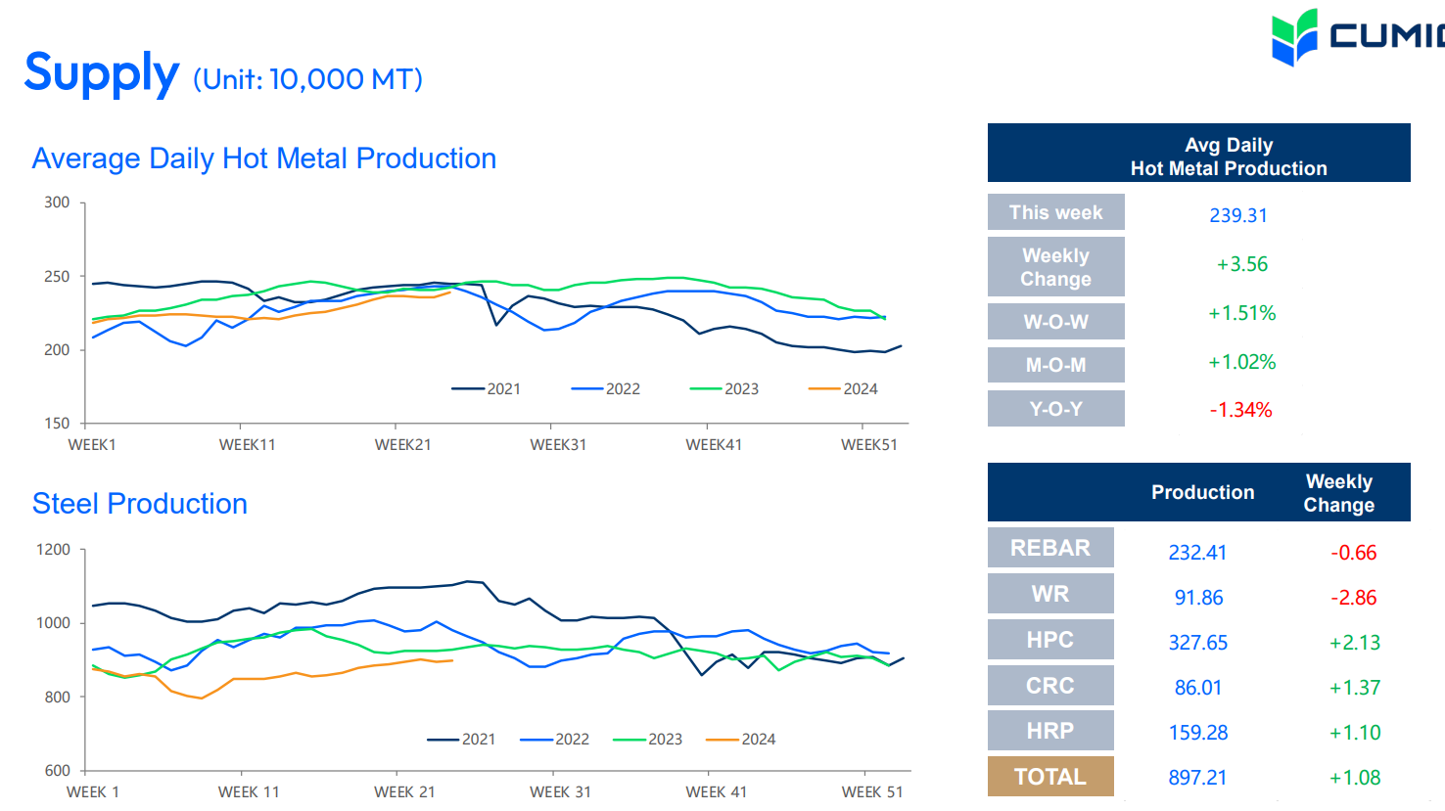Click the W-O-W label cell
The width and height of the screenshot is (1445, 811).
coord(1055,322)
